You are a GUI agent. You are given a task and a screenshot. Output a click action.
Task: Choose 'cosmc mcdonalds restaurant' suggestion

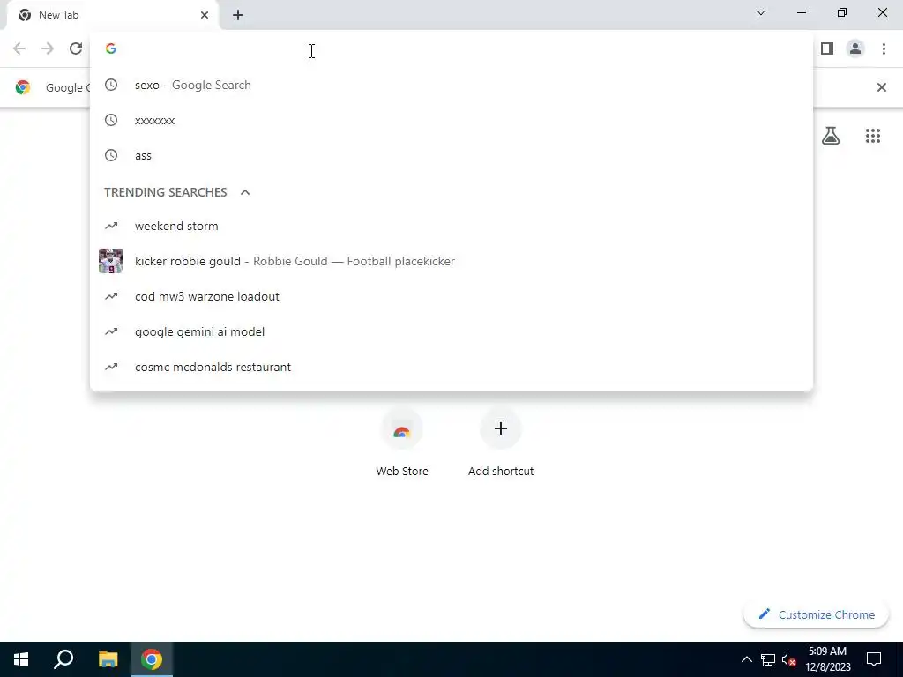click(x=451, y=367)
